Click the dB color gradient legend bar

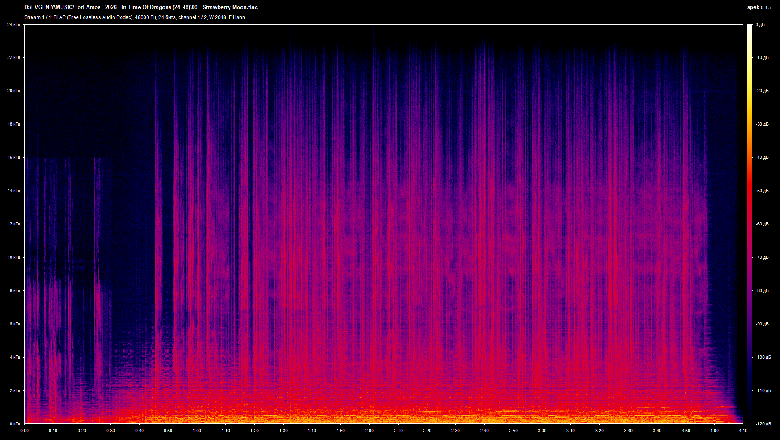[750, 224]
